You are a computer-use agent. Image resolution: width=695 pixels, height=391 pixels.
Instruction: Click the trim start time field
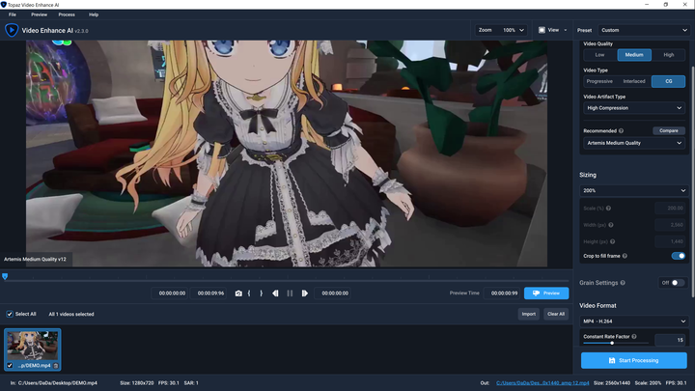(172, 293)
